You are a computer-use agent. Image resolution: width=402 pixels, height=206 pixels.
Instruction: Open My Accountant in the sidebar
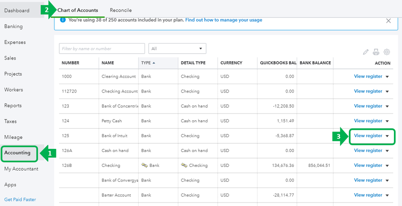click(x=21, y=169)
